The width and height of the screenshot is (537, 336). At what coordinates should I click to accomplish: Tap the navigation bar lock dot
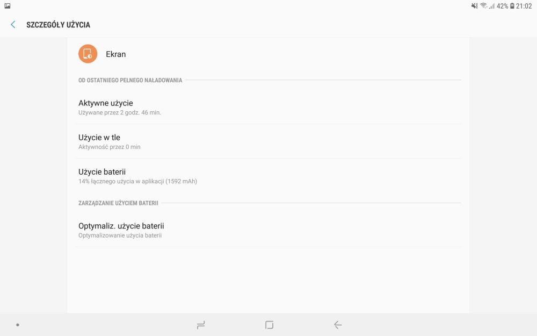coord(18,325)
